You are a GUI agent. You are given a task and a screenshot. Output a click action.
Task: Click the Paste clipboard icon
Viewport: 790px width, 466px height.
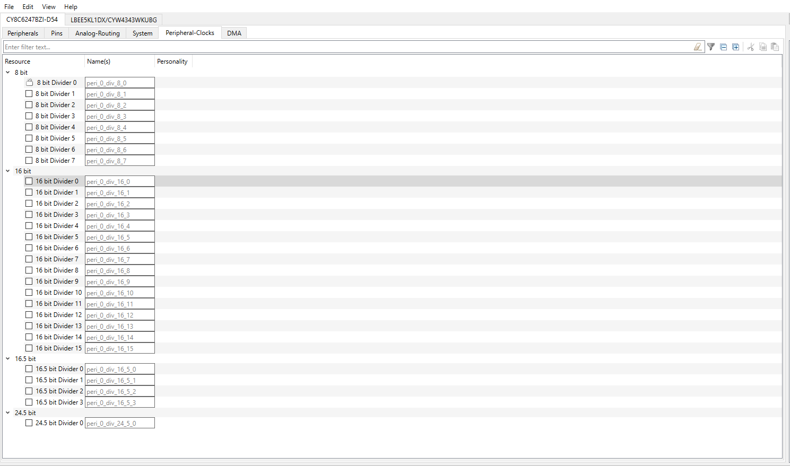pos(775,47)
